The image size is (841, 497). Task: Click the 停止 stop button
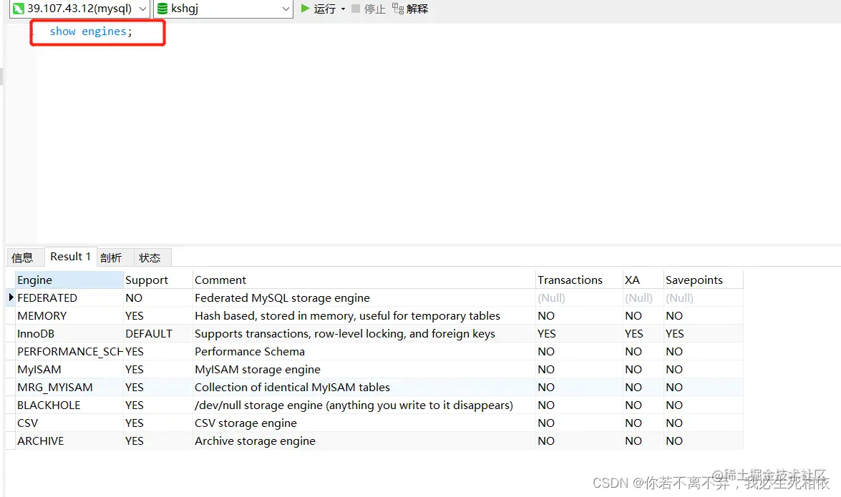[369, 9]
